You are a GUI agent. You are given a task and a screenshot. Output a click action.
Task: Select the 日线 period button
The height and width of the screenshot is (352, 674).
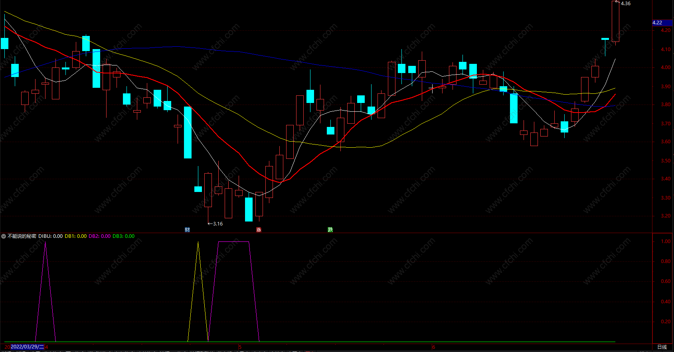(x=662, y=347)
